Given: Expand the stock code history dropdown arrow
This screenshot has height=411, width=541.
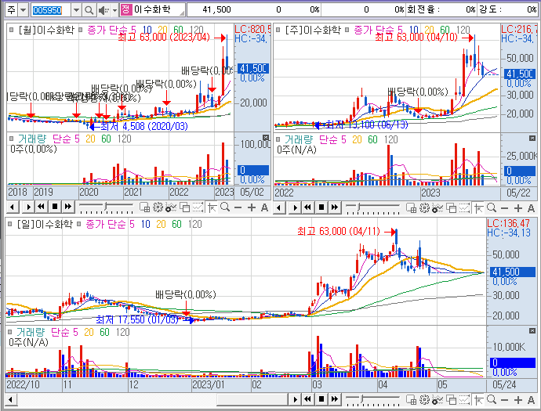Looking at the screenshot, I should (77, 10).
